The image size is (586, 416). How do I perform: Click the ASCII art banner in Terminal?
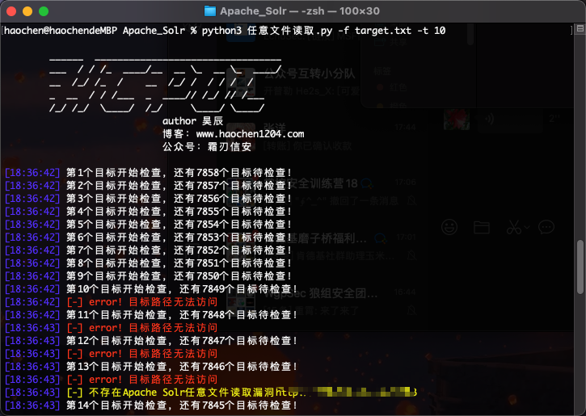pos(165,85)
